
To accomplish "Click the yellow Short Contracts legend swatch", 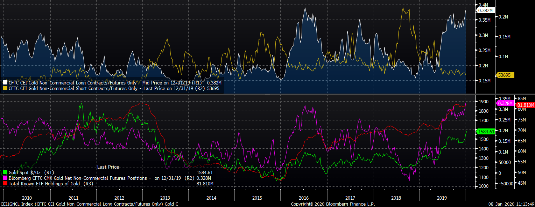I will [5, 89].
